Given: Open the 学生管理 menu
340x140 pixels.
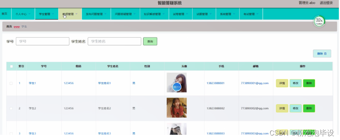Looking at the screenshot, I should coord(47,14).
